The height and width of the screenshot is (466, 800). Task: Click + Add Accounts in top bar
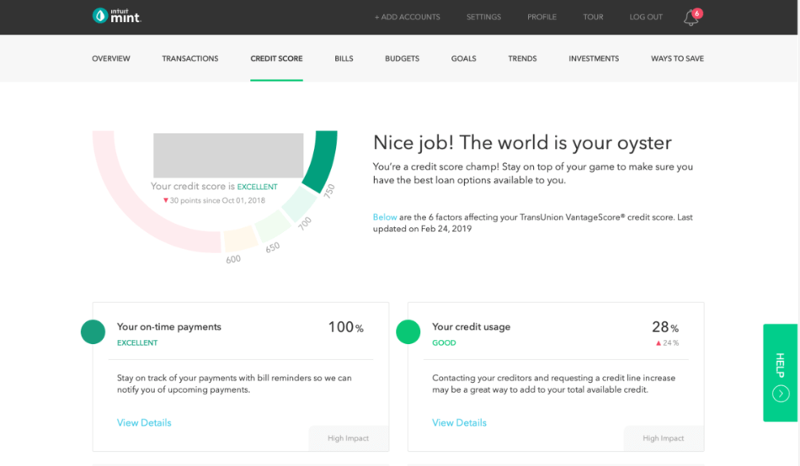(x=407, y=17)
